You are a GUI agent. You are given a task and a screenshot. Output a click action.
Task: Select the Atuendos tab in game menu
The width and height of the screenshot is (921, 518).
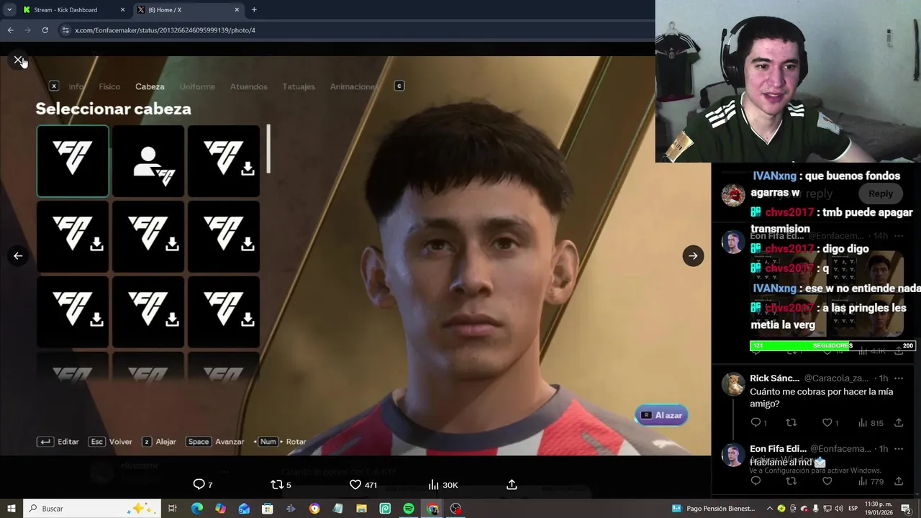[248, 86]
